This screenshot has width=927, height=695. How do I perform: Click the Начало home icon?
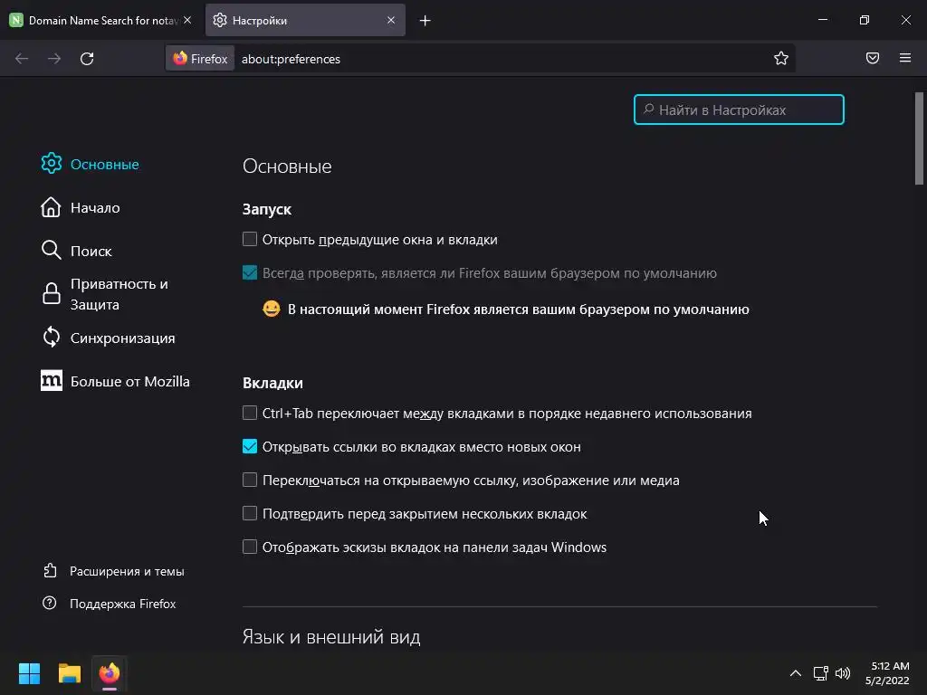pyautogui.click(x=51, y=207)
